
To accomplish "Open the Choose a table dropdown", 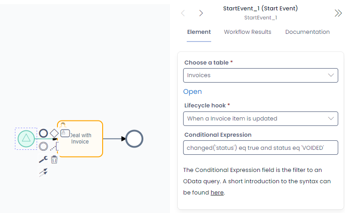I will point(260,75).
